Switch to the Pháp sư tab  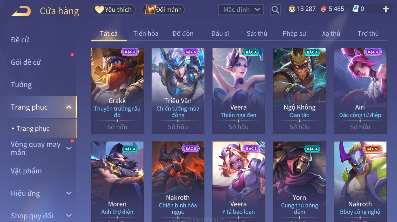click(294, 33)
